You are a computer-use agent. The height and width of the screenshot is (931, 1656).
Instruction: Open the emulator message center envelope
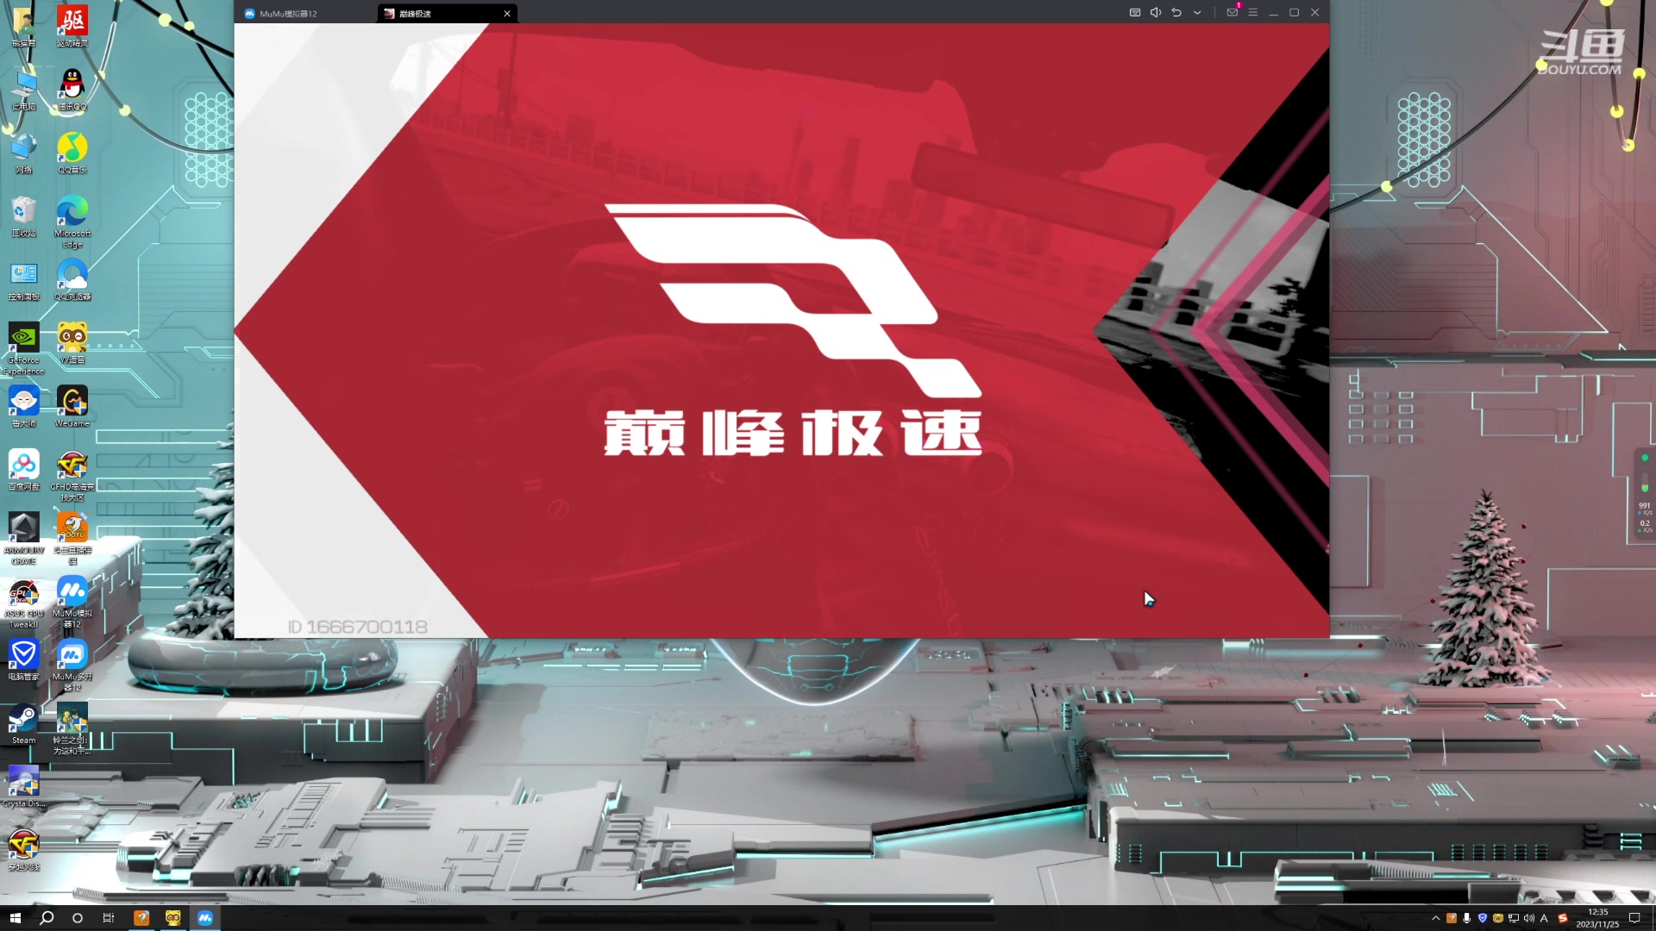coord(1233,12)
